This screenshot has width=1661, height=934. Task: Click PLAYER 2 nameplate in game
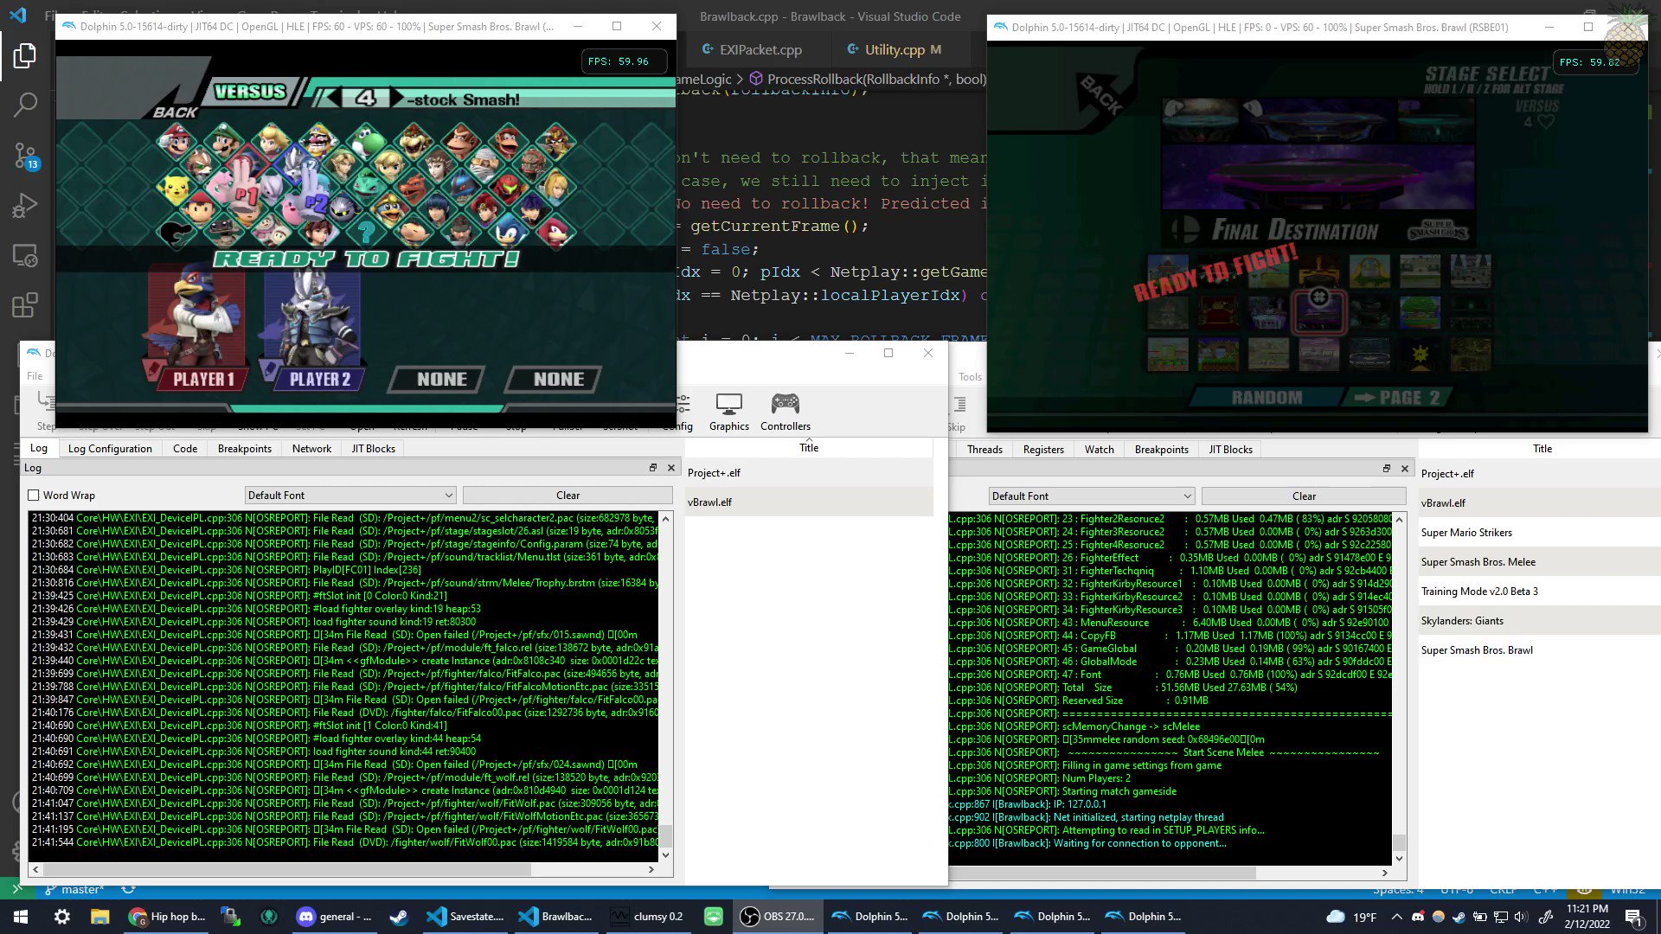319,379
